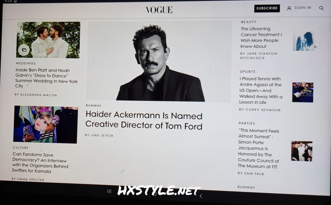The image size is (331, 205).
Task: Tap the gallery icon on the wedding photo
Action: click(24, 50)
